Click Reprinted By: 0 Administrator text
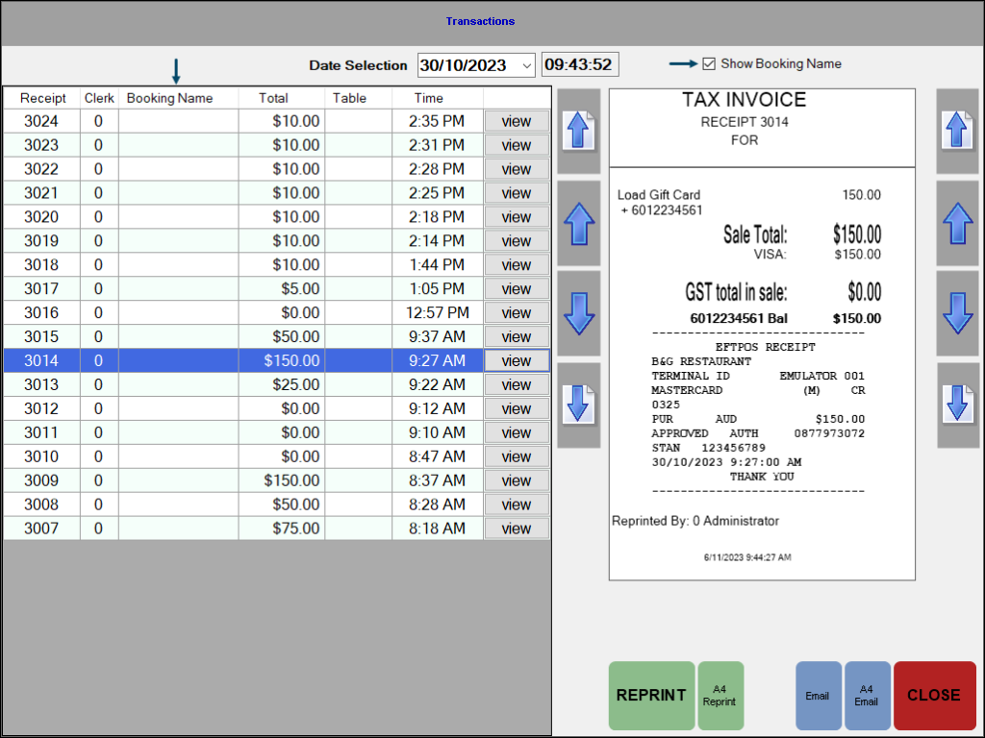This screenshot has width=985, height=738. point(695,521)
